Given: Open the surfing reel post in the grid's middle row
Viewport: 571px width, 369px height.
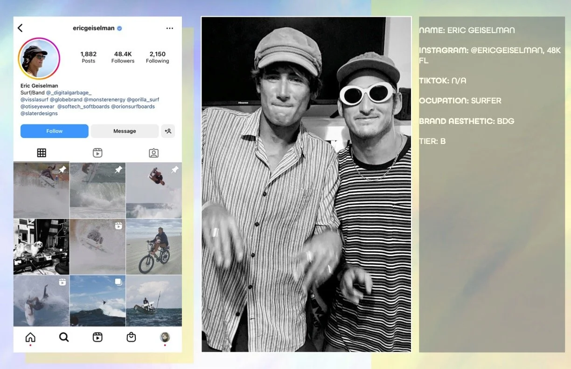Looking at the screenshot, I should tap(97, 247).
